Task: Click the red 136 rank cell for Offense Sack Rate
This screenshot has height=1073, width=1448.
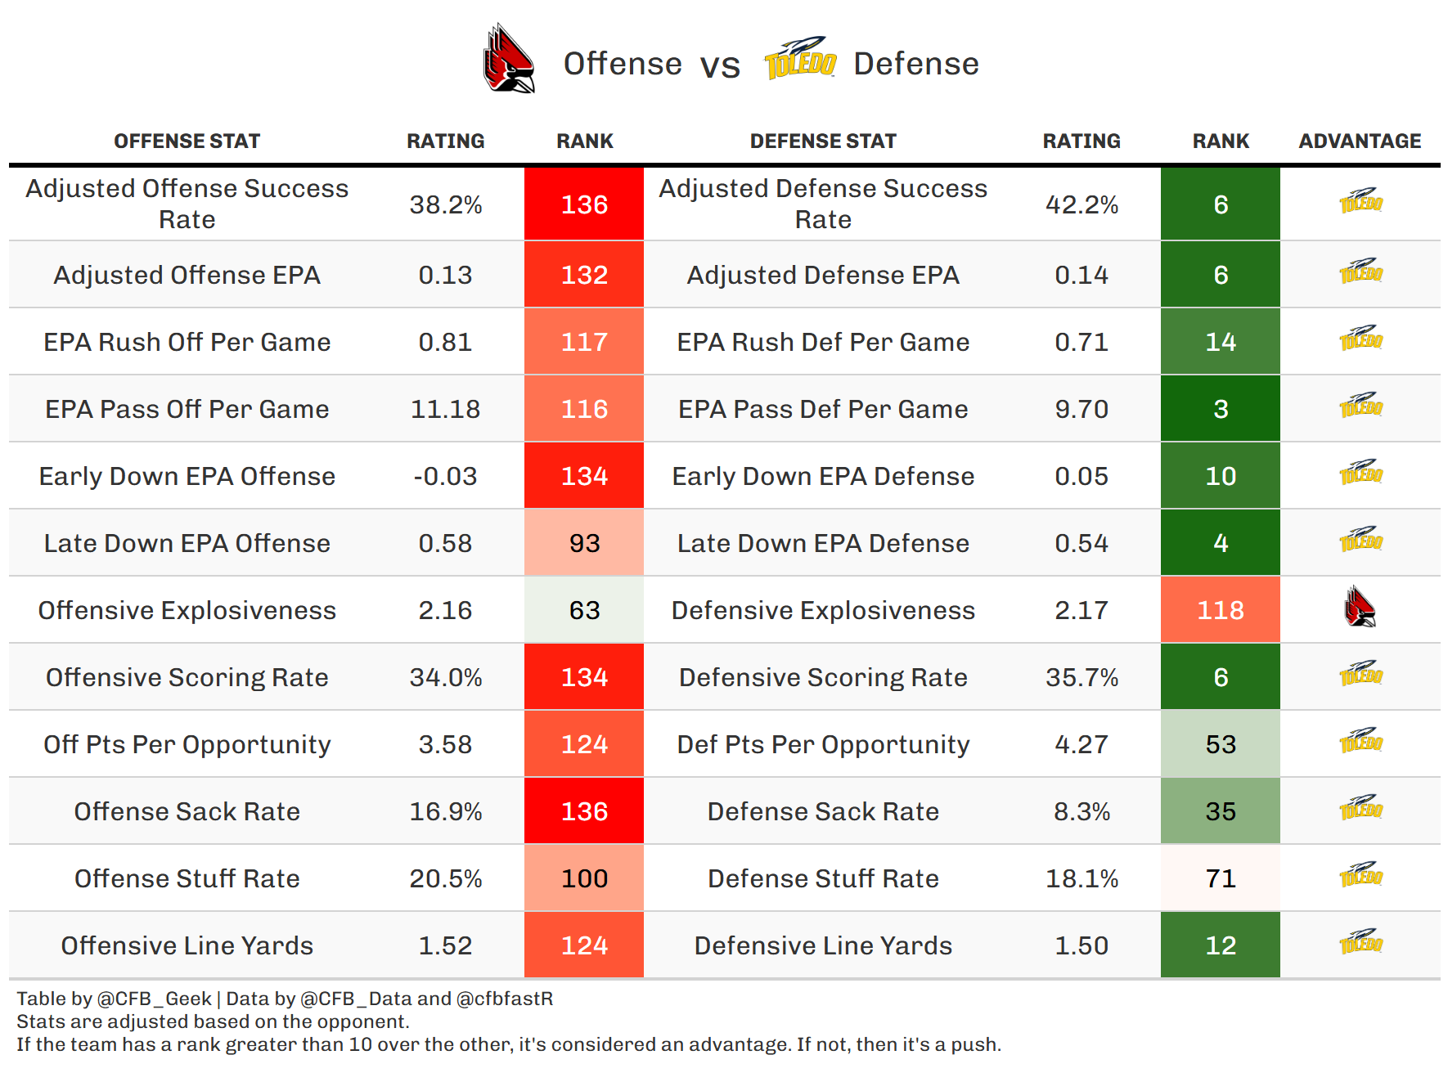Action: (x=584, y=811)
